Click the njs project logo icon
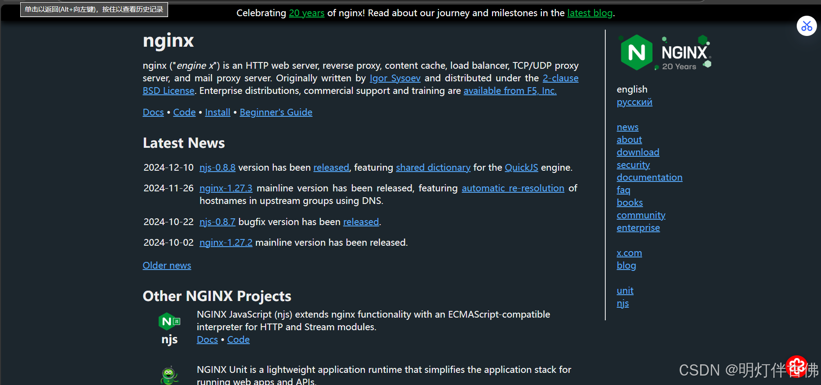Image resolution: width=821 pixels, height=385 pixels. coord(169,321)
